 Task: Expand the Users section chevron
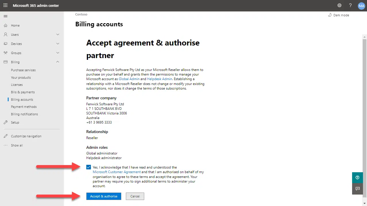click(58, 35)
